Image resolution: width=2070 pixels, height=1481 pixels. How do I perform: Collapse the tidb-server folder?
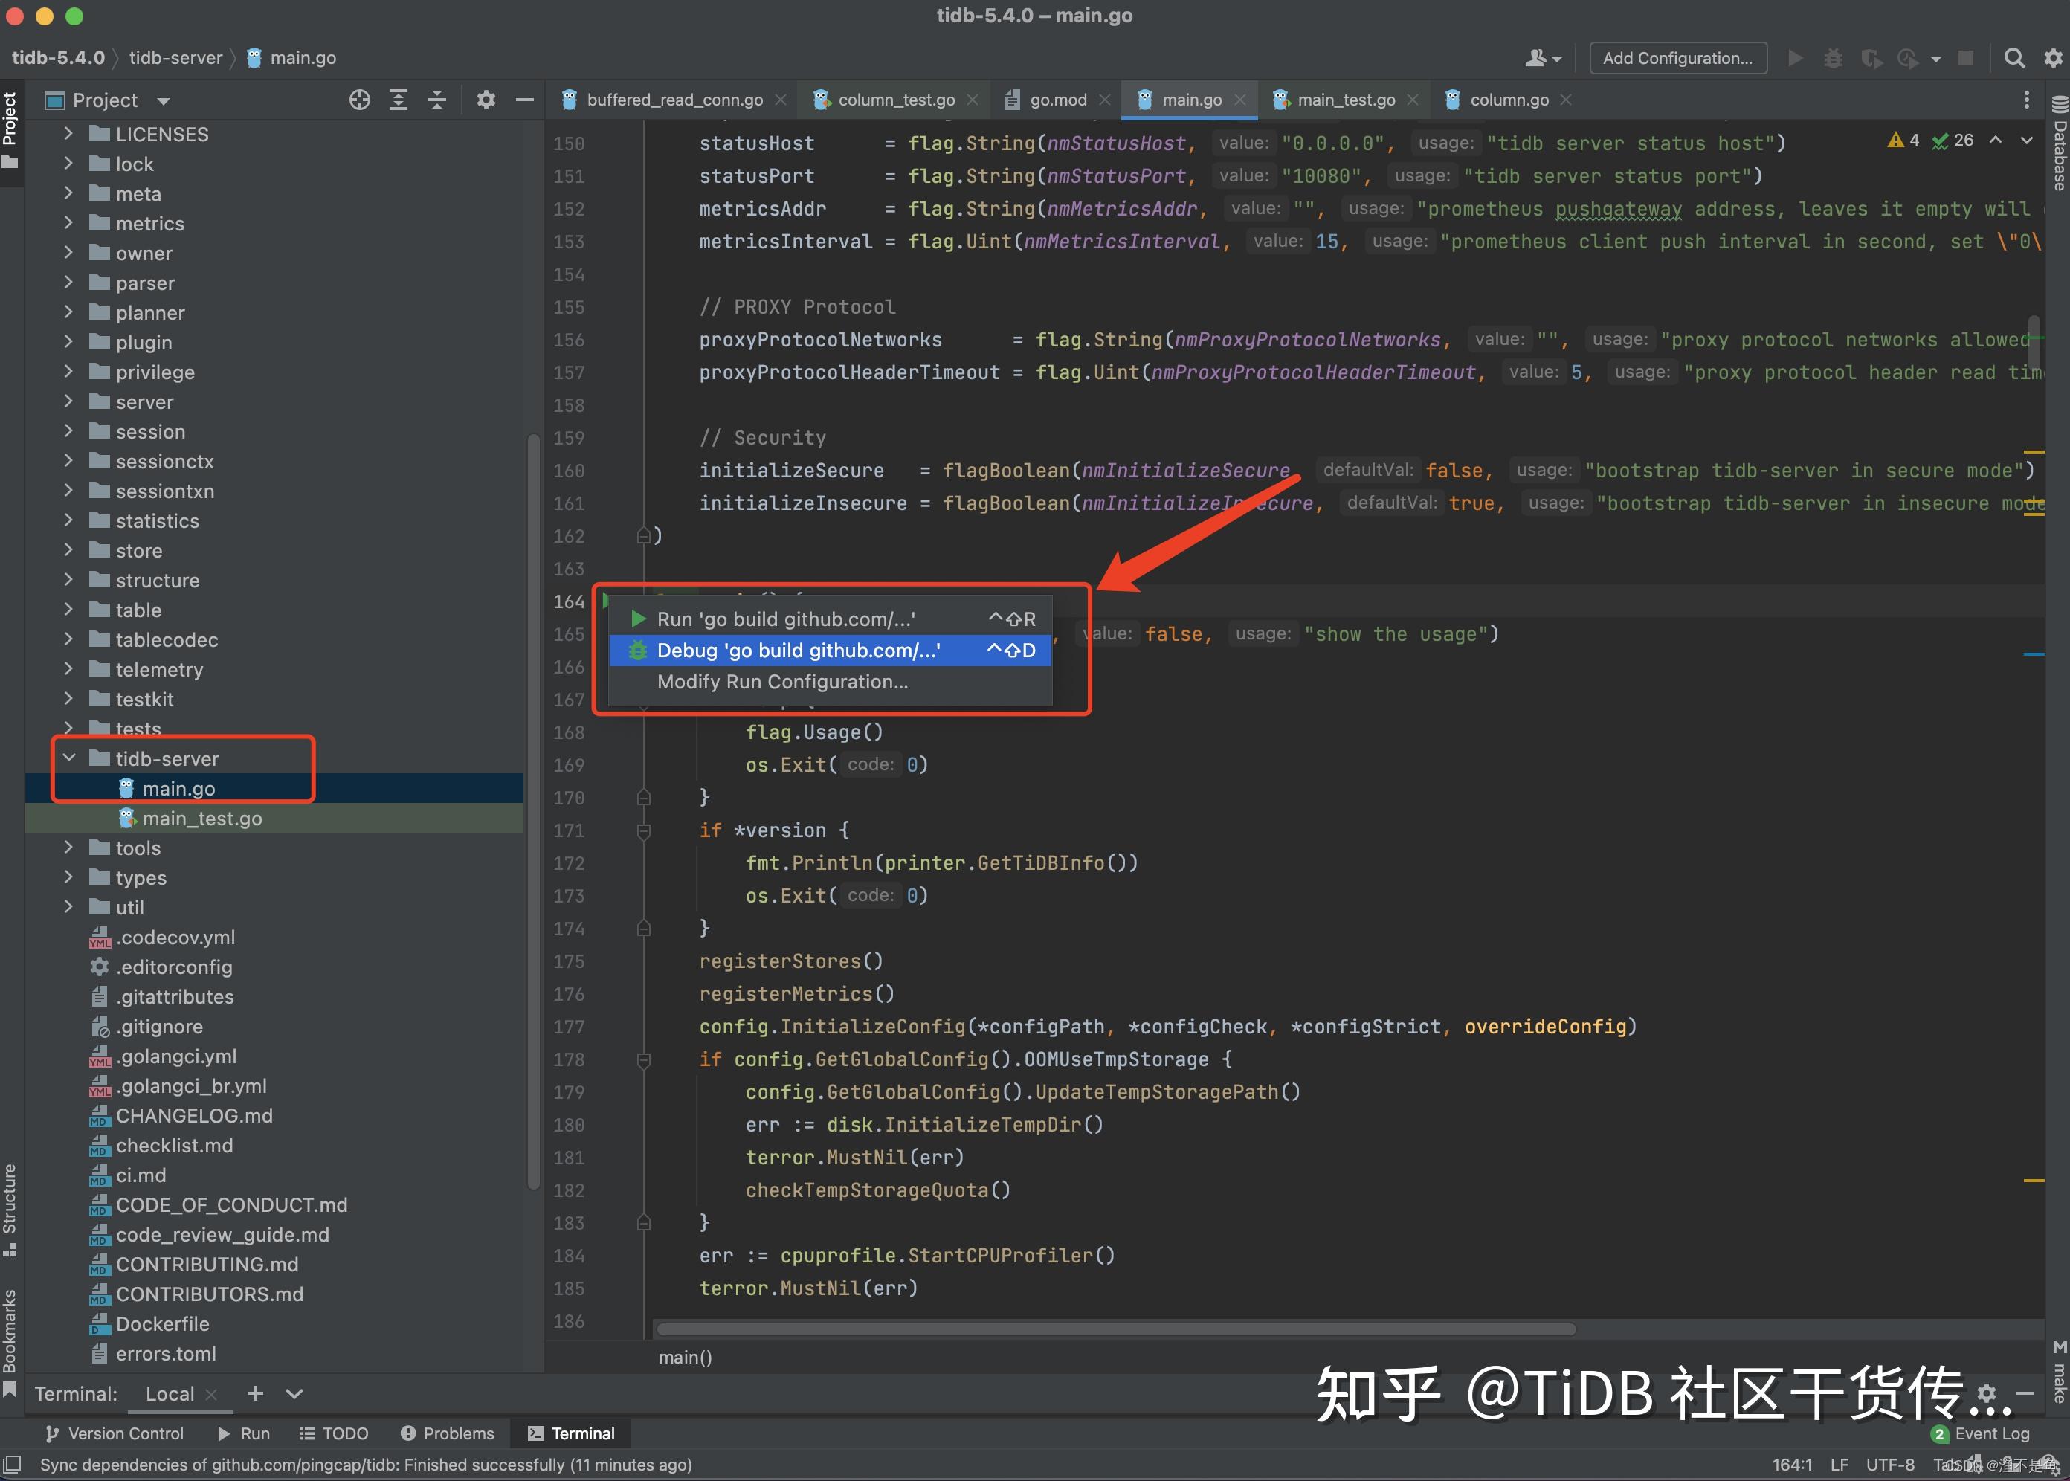pos(68,758)
